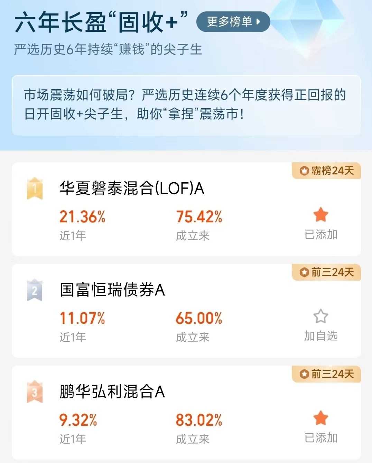Click the bronze rank 3 medal icon

(35, 392)
